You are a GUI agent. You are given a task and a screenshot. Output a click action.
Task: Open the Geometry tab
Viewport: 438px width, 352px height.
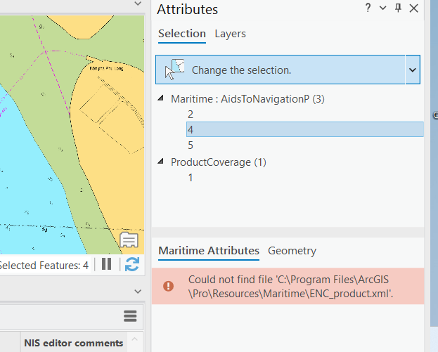(x=292, y=251)
